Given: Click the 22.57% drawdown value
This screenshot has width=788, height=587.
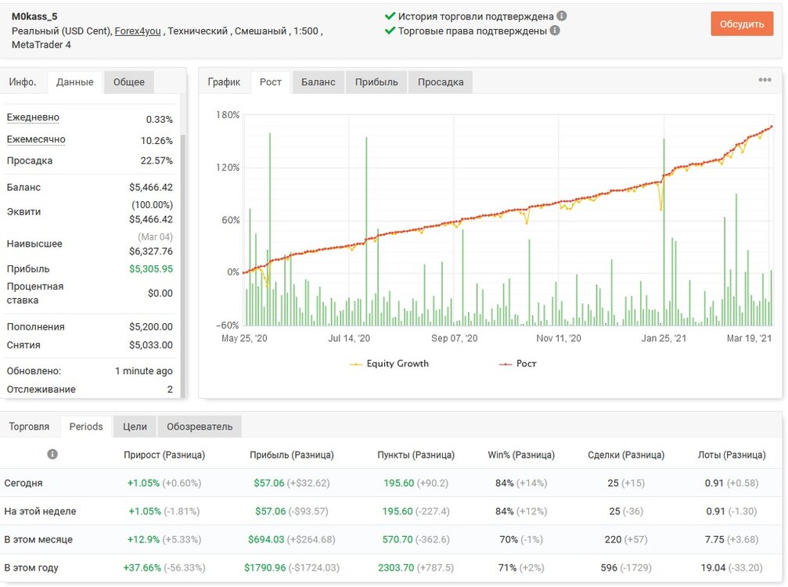Looking at the screenshot, I should [157, 160].
